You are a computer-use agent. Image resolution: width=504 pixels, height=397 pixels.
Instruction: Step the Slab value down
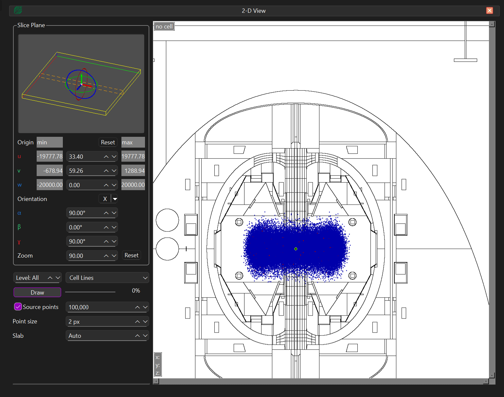coord(145,336)
